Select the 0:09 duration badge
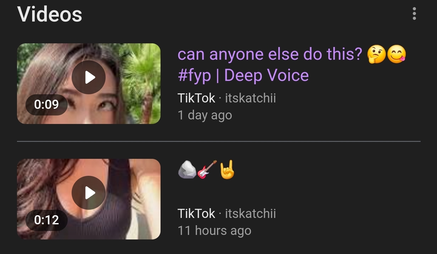Image resolution: width=437 pixels, height=254 pixels. click(46, 105)
